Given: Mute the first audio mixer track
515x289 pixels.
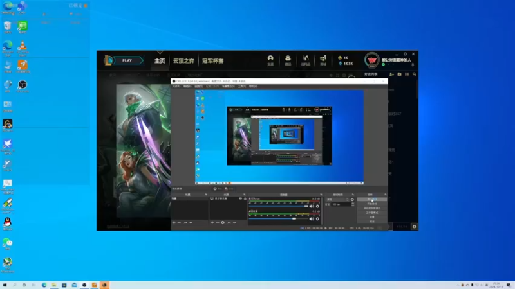Looking at the screenshot, I should pos(312,206).
